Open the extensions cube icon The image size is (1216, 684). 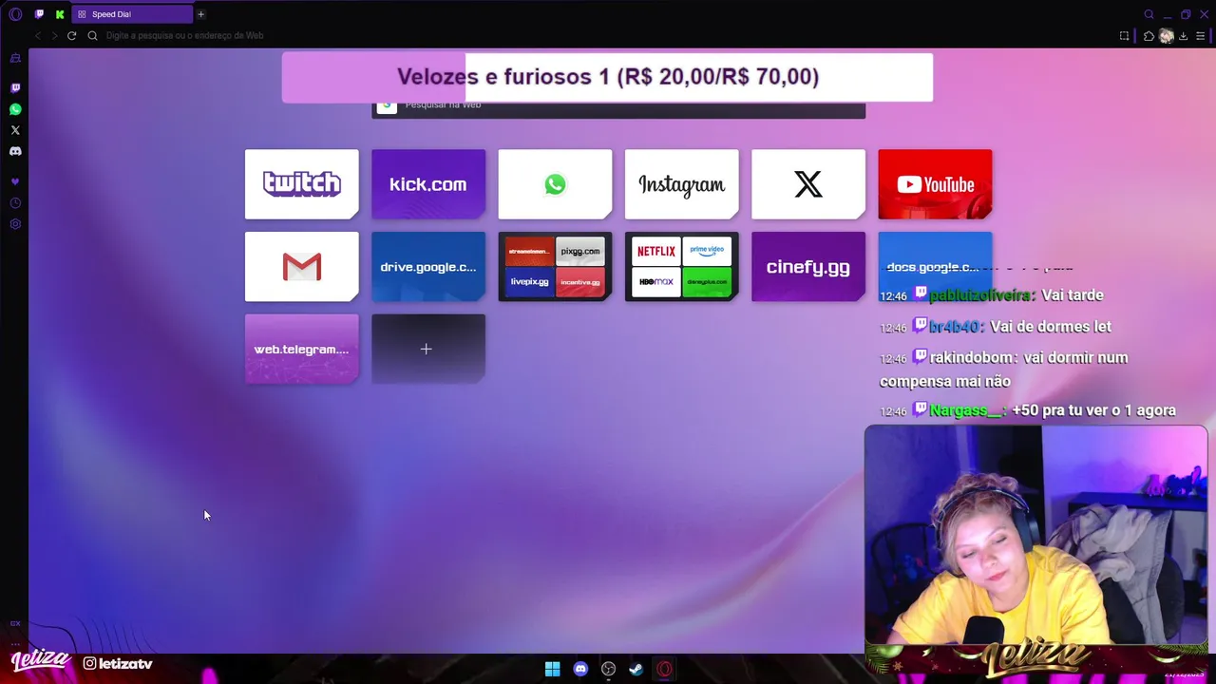coord(1149,36)
